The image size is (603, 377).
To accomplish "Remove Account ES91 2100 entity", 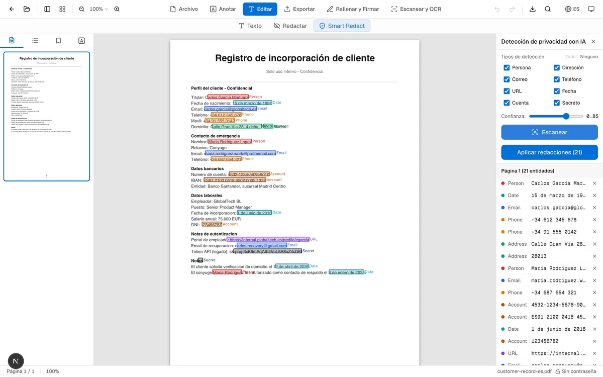I will pyautogui.click(x=594, y=317).
